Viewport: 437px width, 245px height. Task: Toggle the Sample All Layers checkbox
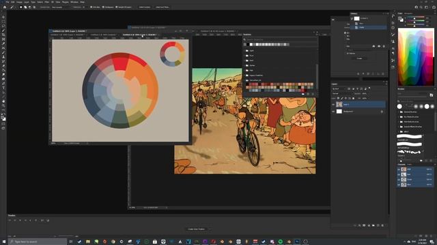pos(117,7)
